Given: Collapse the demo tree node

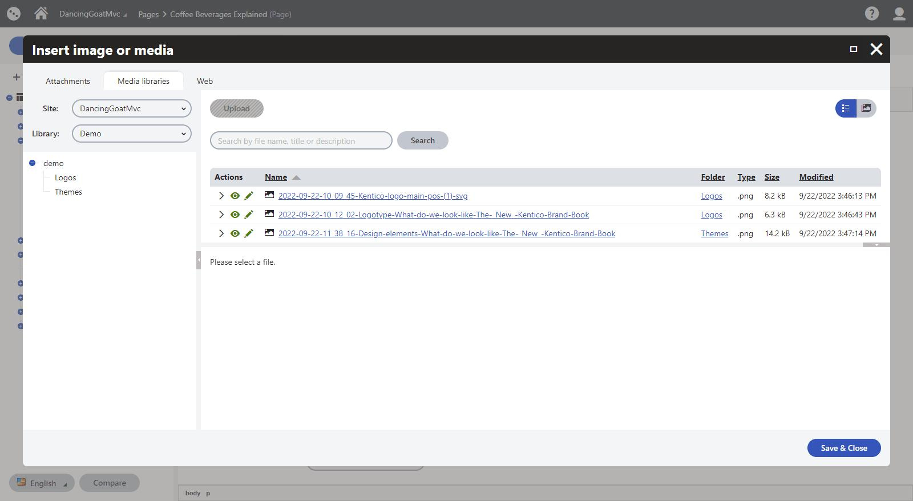Looking at the screenshot, I should pos(33,163).
